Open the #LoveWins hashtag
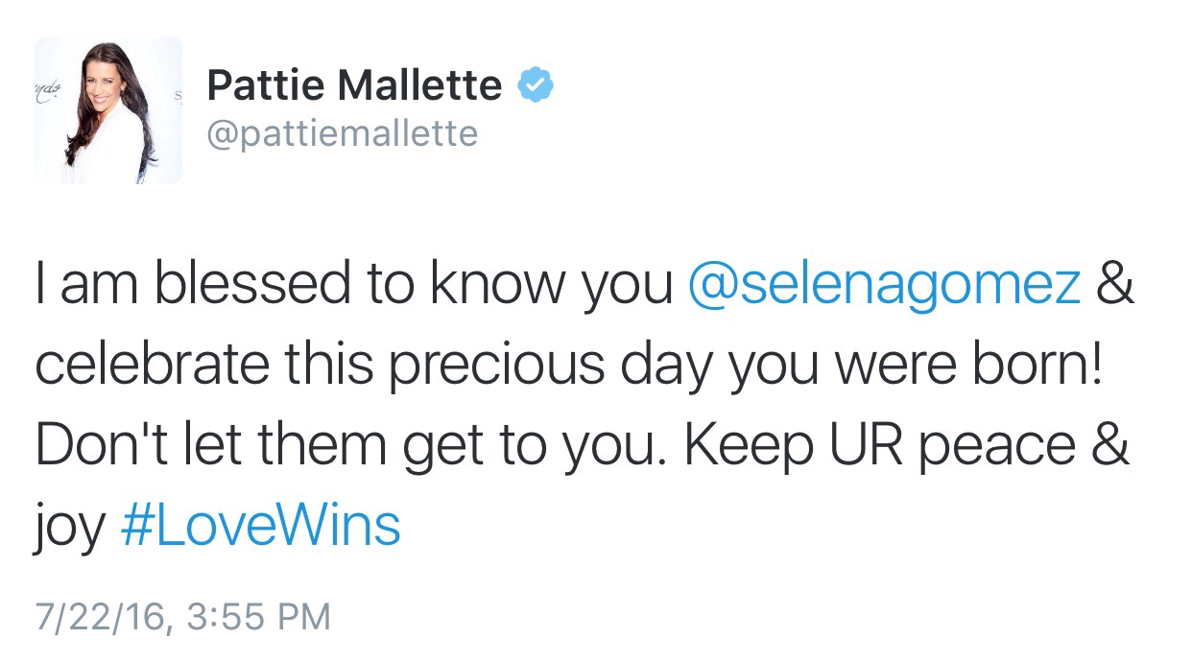 click(260, 526)
